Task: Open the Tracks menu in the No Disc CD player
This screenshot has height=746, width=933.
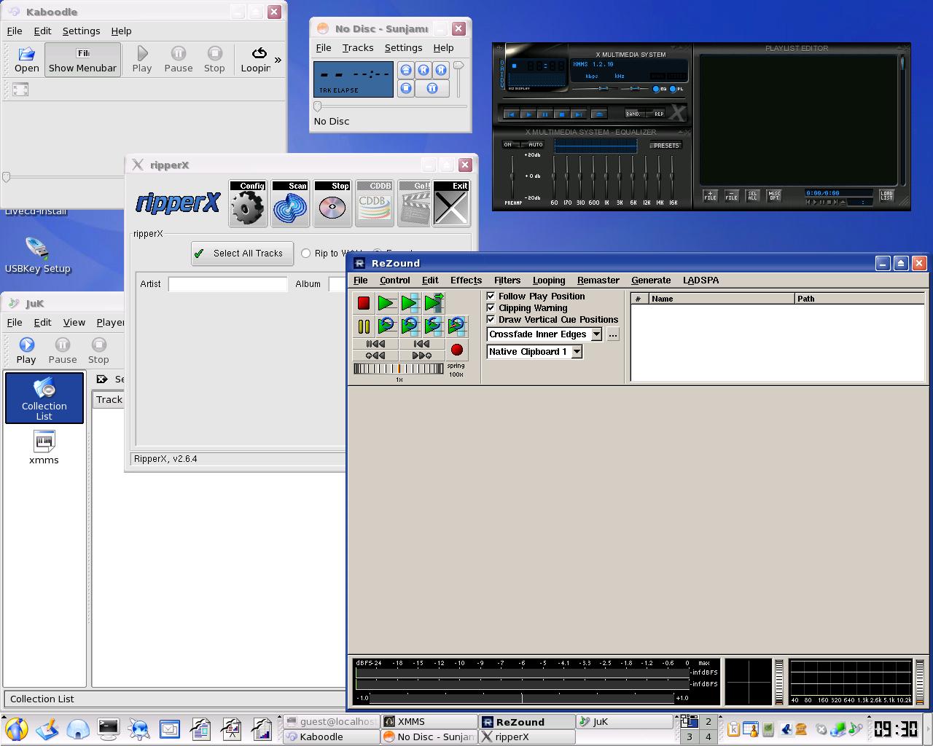Action: (x=358, y=48)
